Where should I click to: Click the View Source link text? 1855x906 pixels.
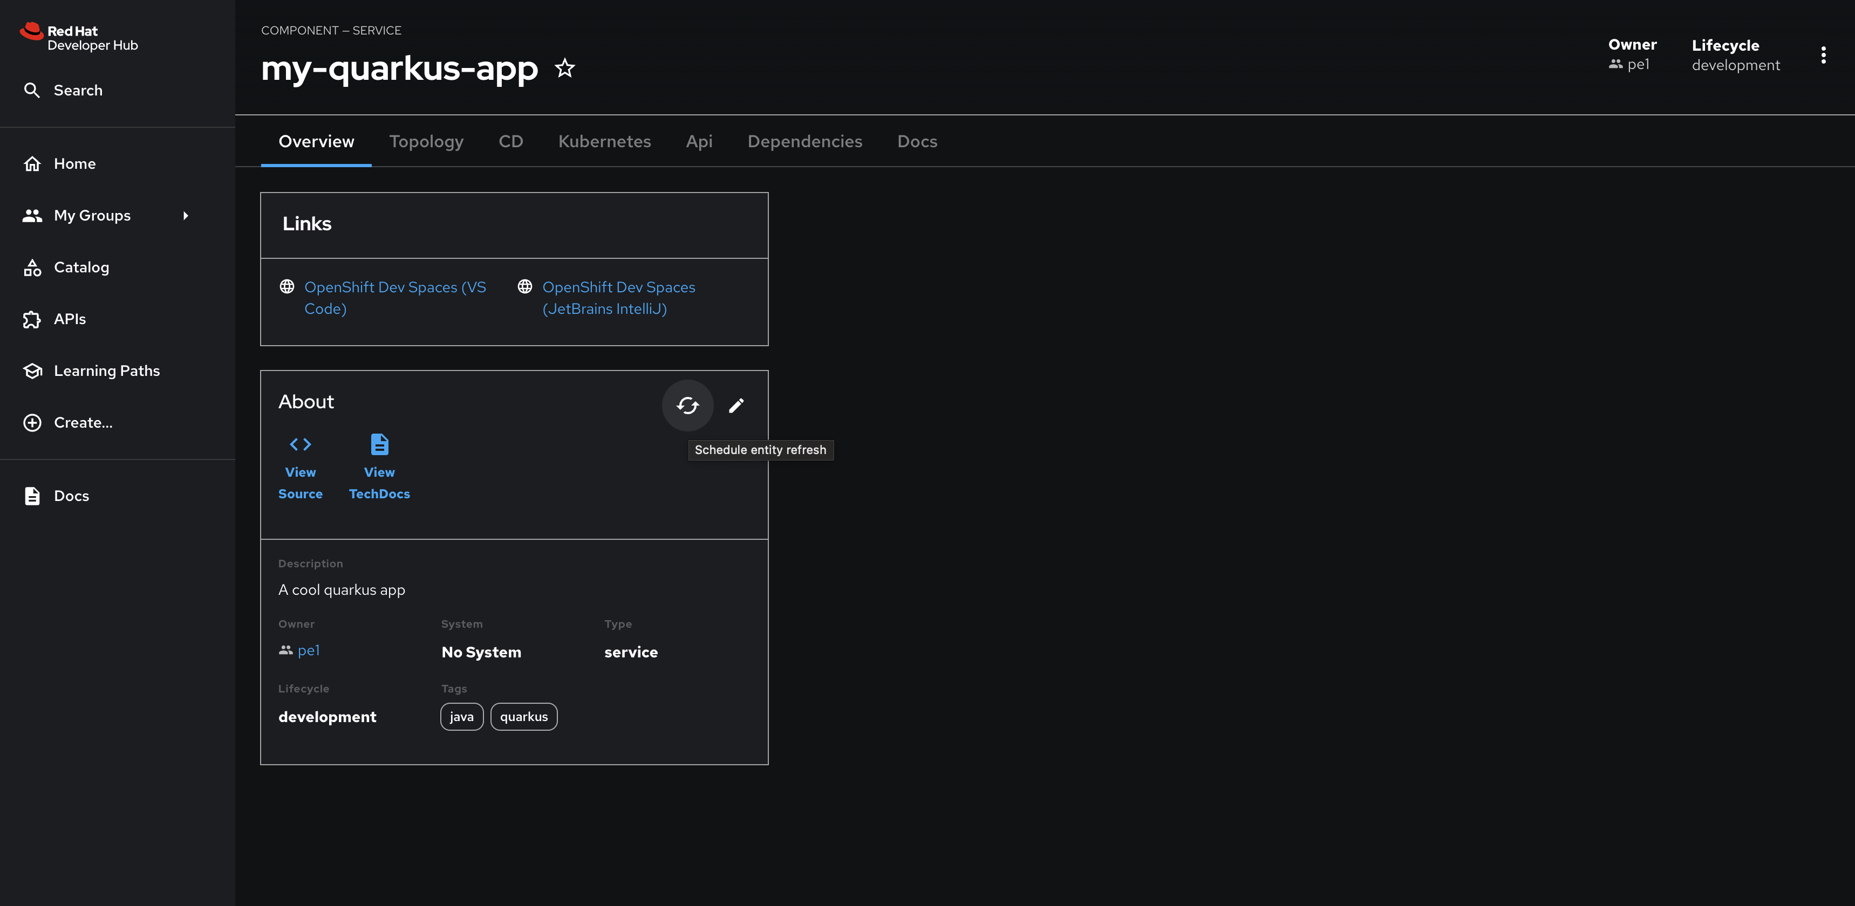click(x=301, y=483)
